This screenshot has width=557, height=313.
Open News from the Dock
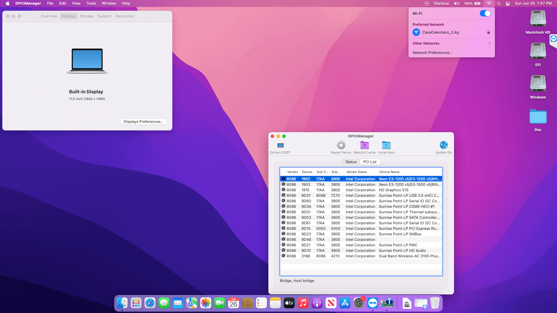click(x=331, y=303)
